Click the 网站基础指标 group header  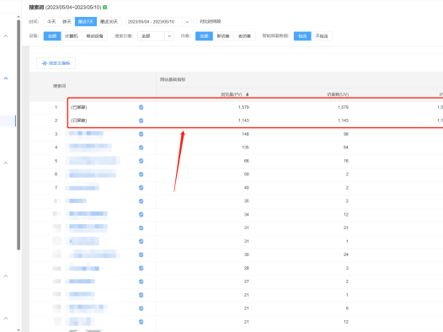tap(173, 80)
